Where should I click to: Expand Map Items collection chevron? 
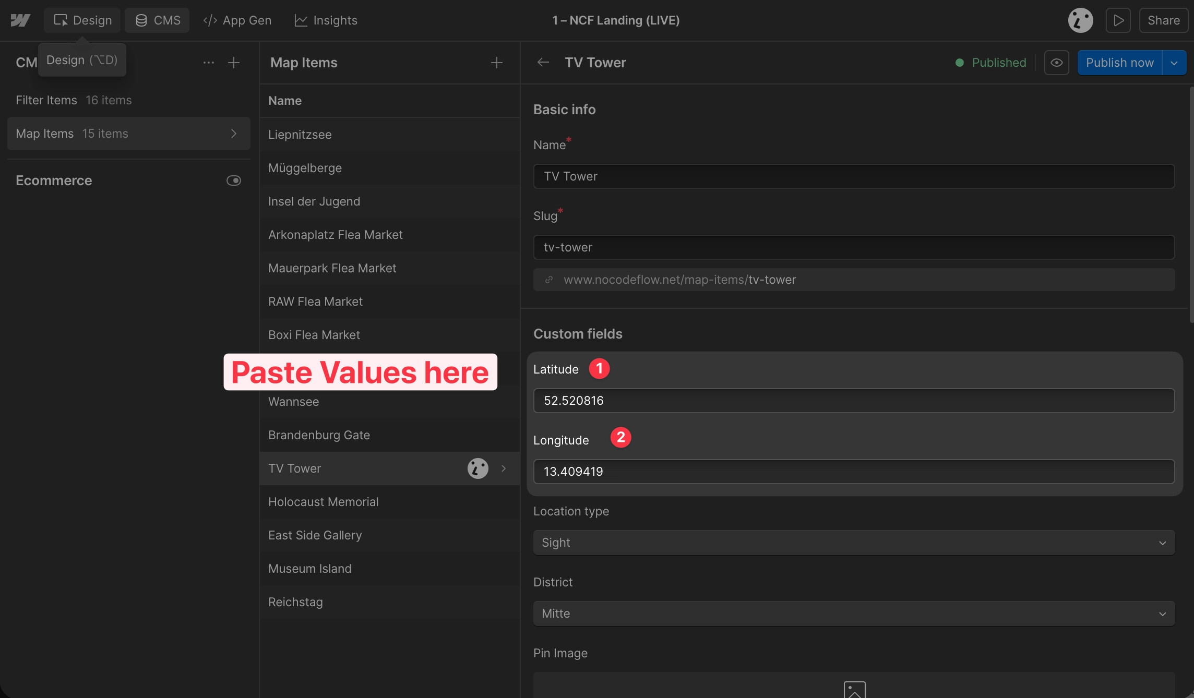(234, 134)
